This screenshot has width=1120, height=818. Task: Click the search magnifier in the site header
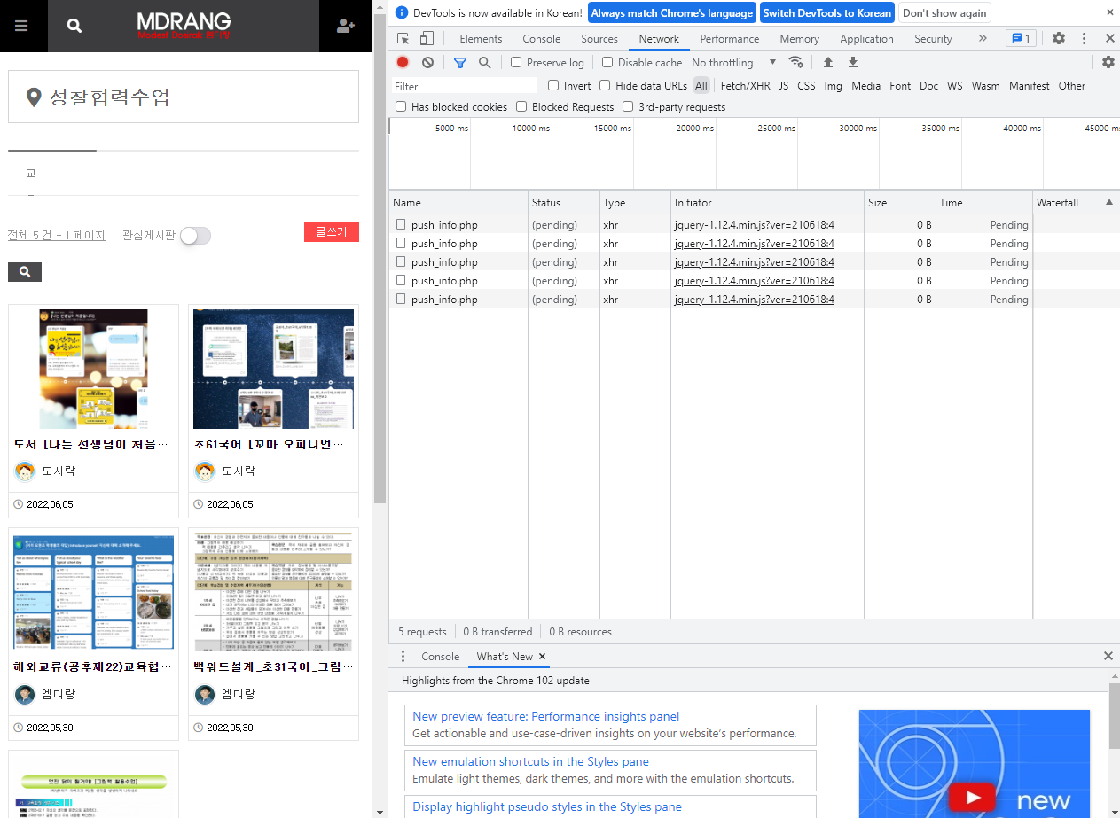coord(74,26)
